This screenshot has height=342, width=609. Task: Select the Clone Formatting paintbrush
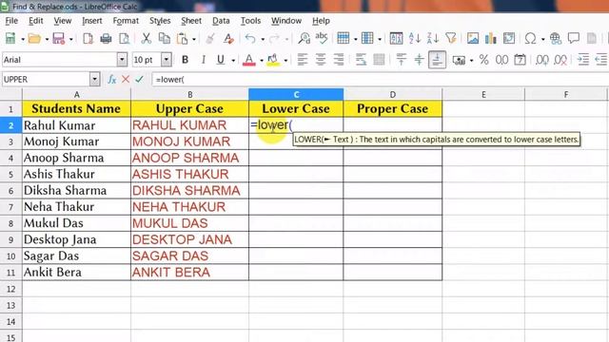(210, 38)
